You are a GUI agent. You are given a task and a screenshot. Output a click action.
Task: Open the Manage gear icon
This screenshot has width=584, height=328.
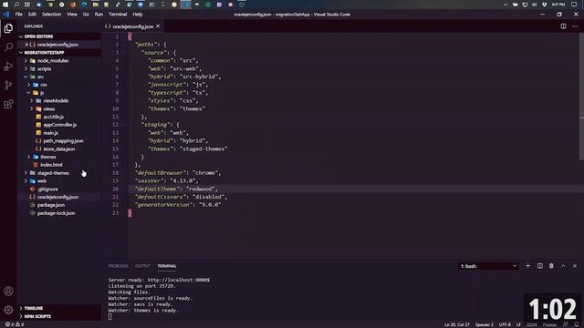click(8, 310)
